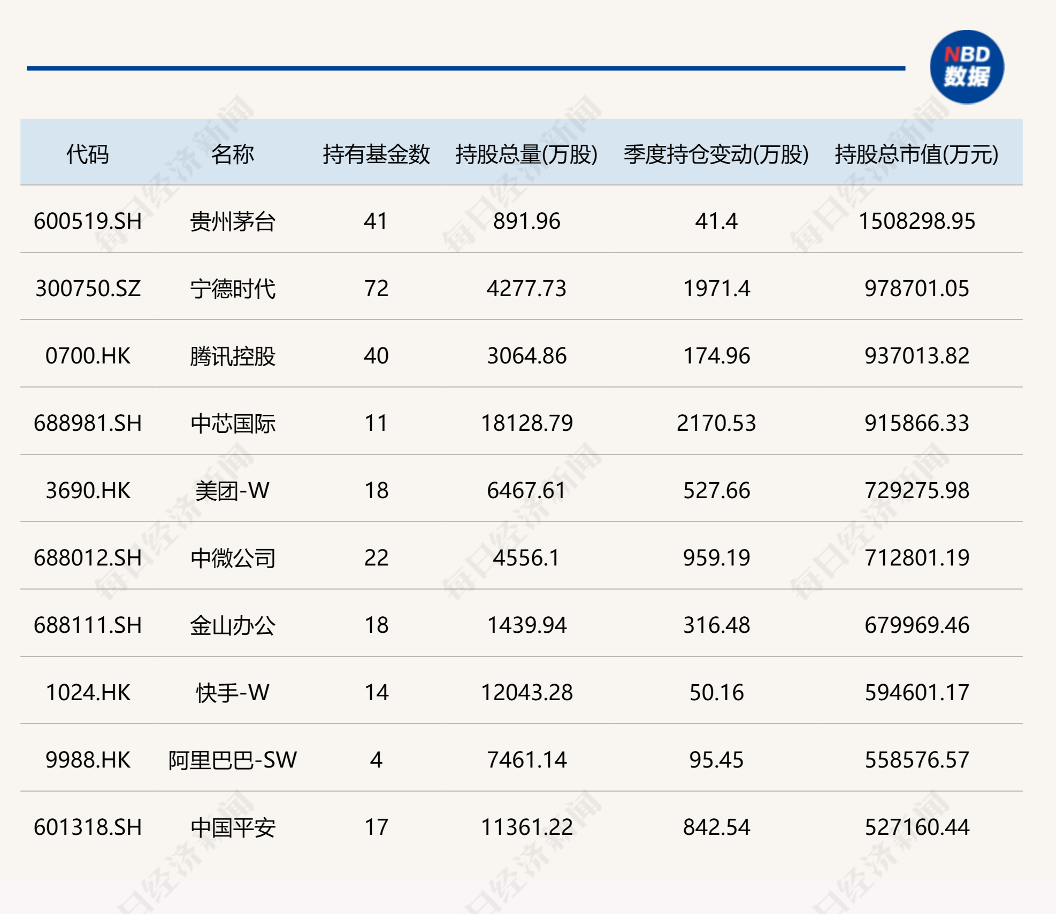Click quarterly change 174.96
The height and width of the screenshot is (914, 1056).
pyautogui.click(x=716, y=356)
